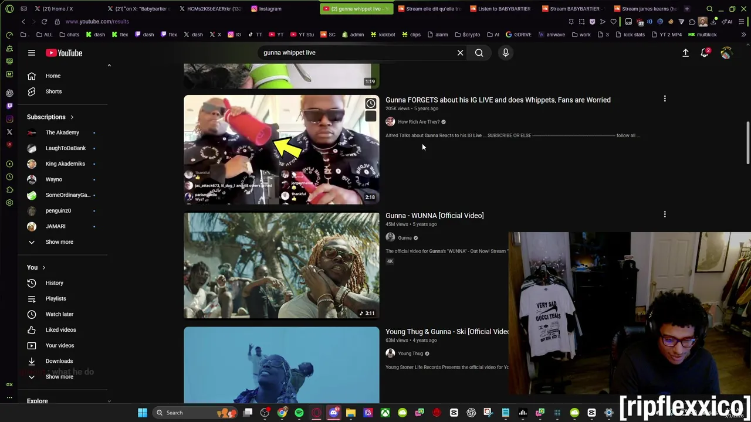This screenshot has width=751, height=422.
Task: Click the search magnifier button
Action: 479,53
